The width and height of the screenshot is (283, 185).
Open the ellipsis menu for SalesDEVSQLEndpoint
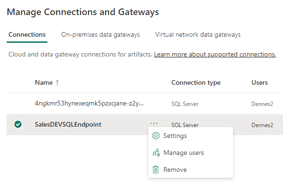154,124
